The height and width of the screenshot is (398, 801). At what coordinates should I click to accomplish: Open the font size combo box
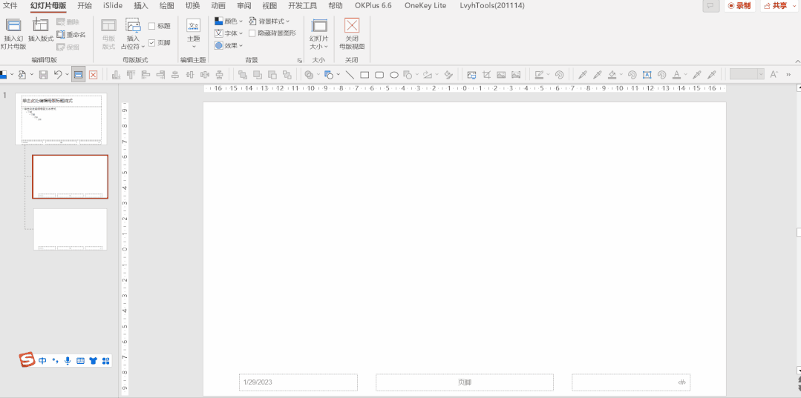pos(747,75)
